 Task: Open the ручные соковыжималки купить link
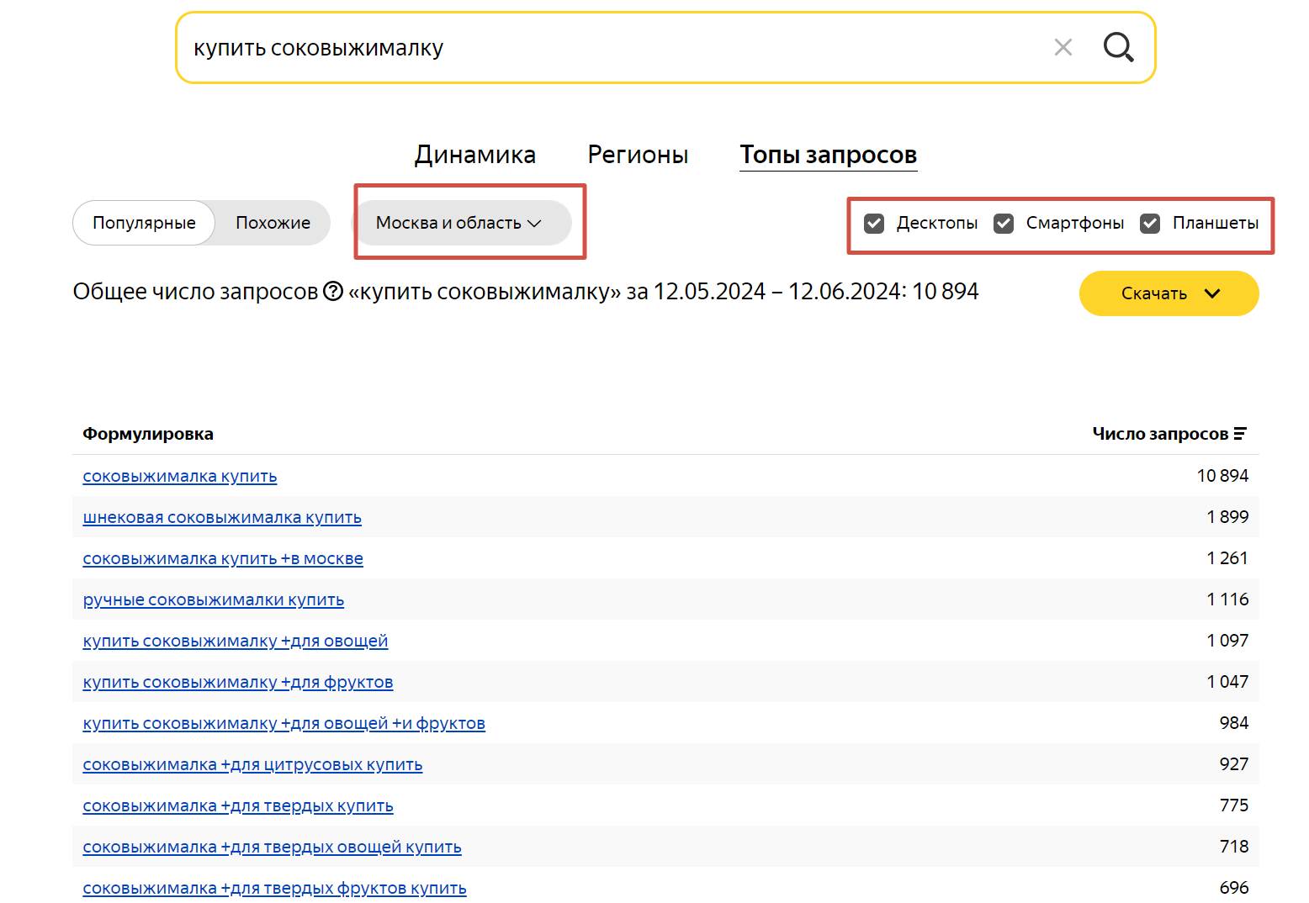[x=213, y=599]
